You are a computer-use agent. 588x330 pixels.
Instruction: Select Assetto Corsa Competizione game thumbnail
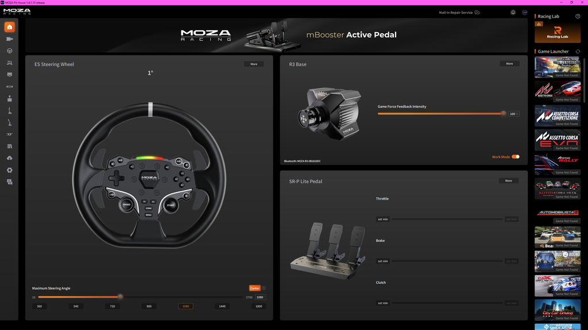click(557, 116)
